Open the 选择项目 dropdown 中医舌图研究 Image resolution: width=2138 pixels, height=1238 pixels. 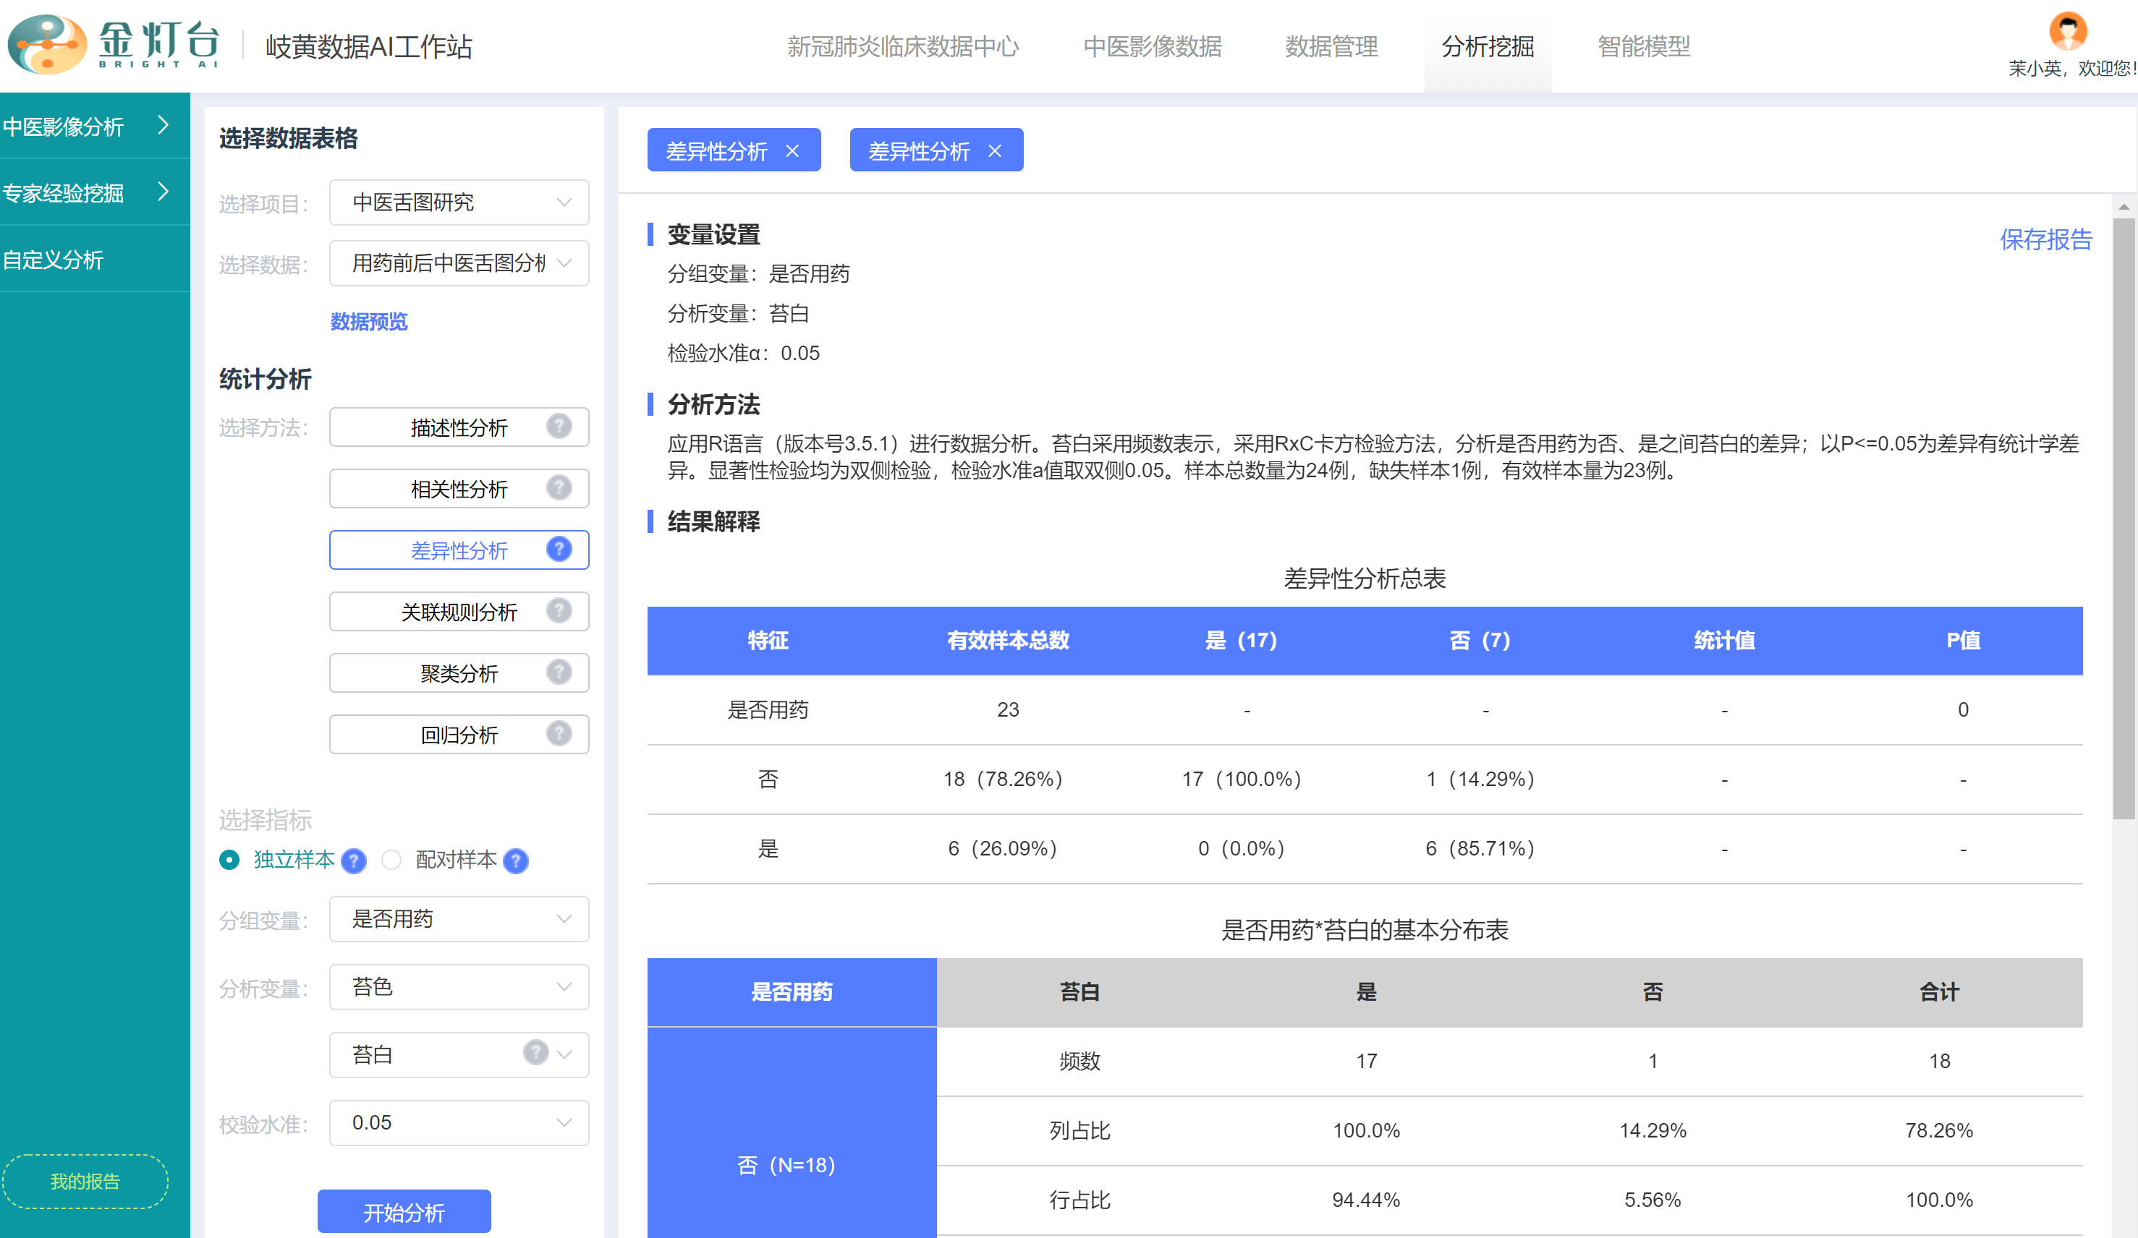(458, 202)
